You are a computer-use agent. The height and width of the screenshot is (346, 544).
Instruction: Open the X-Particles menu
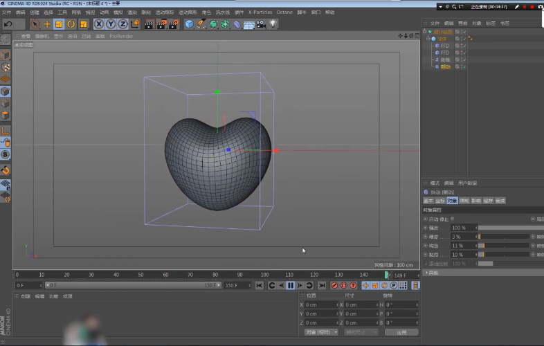point(260,12)
